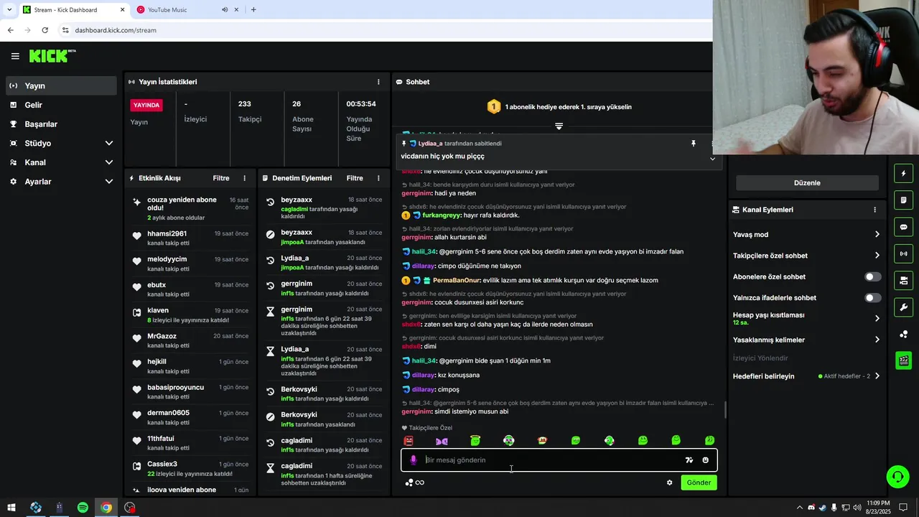Open the lightning bolt quick actions icon
This screenshot has width=919, height=517.
(x=903, y=173)
